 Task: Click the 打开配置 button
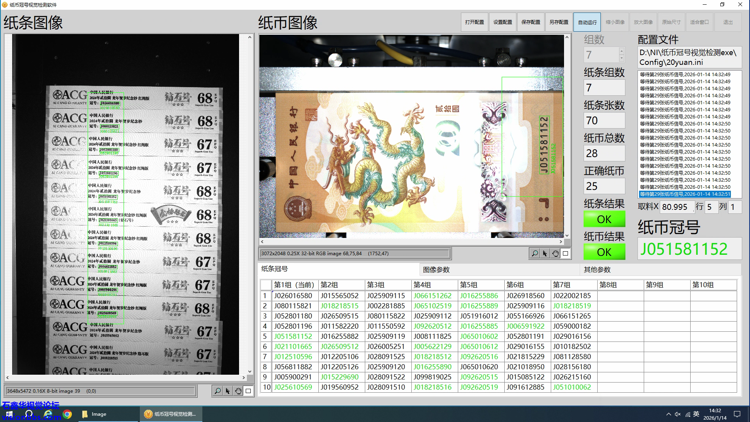tap(474, 22)
